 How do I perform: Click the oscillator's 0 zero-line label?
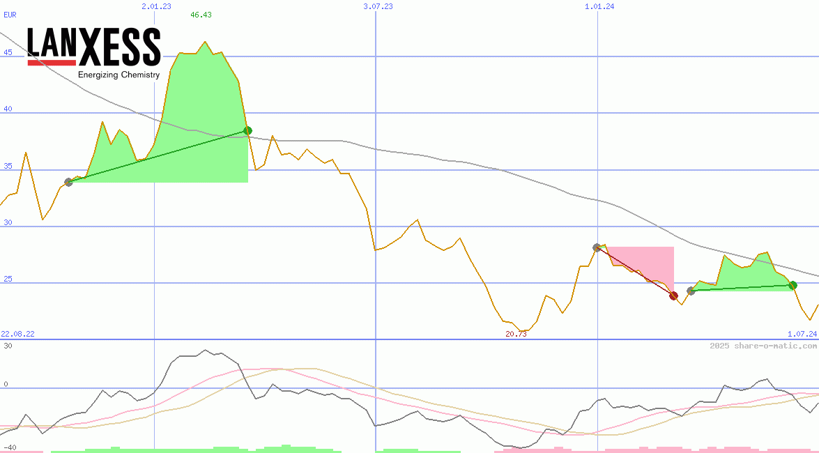pyautogui.click(x=6, y=384)
